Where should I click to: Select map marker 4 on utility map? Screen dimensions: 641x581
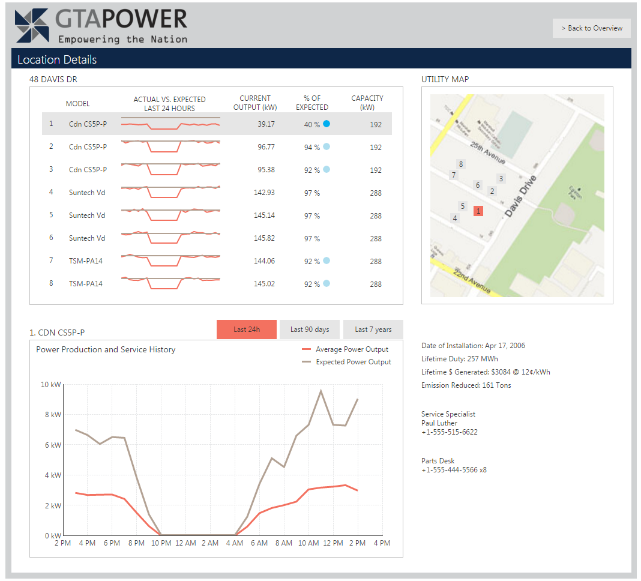(x=454, y=218)
